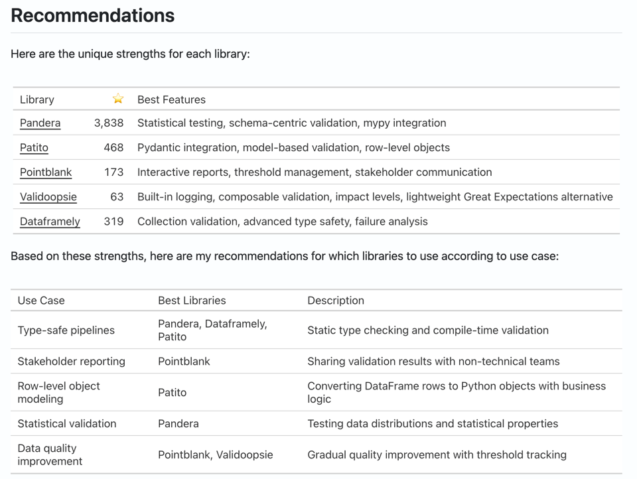Select the Type-safe pipelines use case cell

66,330
